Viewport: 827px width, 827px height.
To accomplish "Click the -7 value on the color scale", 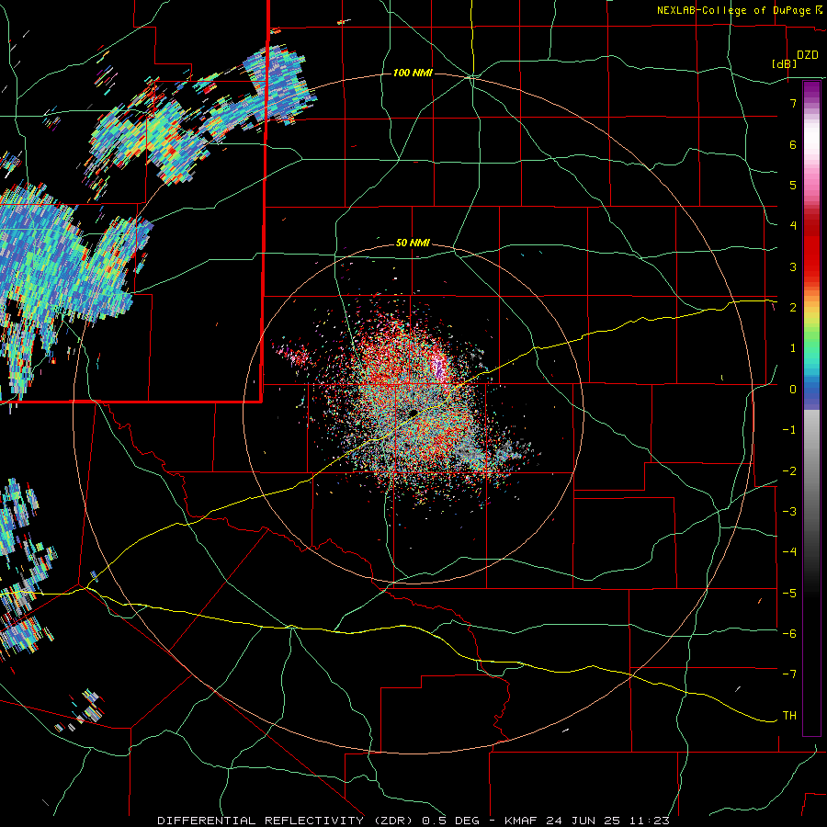I will [789, 674].
